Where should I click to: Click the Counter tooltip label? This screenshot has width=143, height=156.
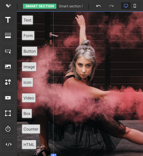(x=31, y=129)
